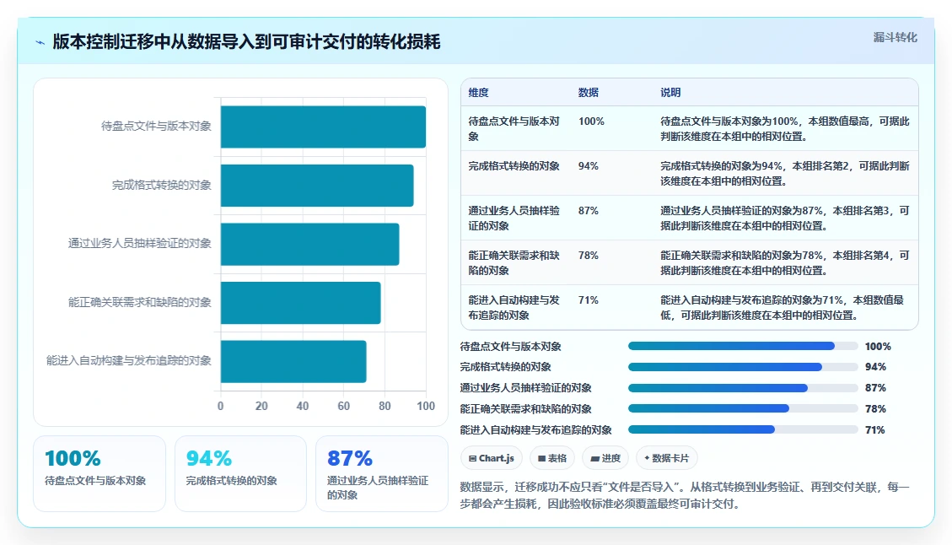Open the 94% 完成格式转换的对象 data card
Image resolution: width=952 pixels, height=545 pixels.
[x=240, y=473]
